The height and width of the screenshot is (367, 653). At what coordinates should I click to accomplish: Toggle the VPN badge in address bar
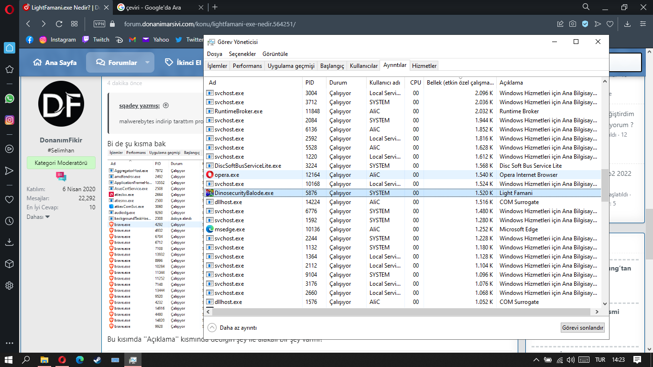pyautogui.click(x=99, y=24)
